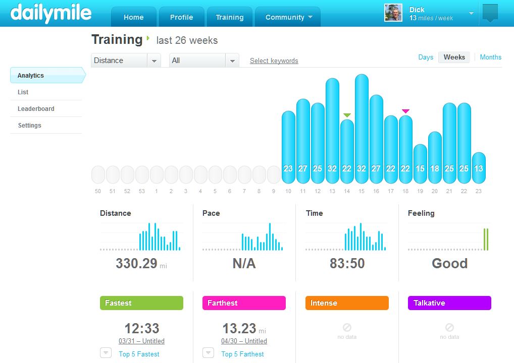
Task: Click the pink farthest marker above week 18
Action: pos(405,111)
